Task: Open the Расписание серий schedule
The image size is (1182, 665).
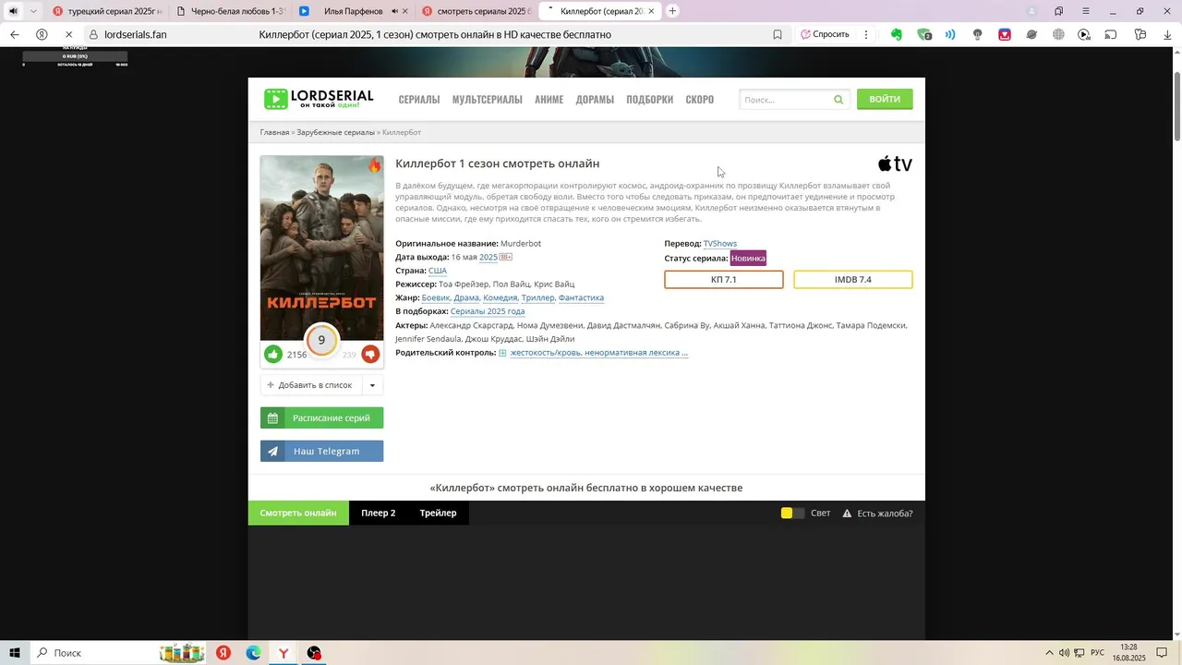Action: tap(321, 418)
